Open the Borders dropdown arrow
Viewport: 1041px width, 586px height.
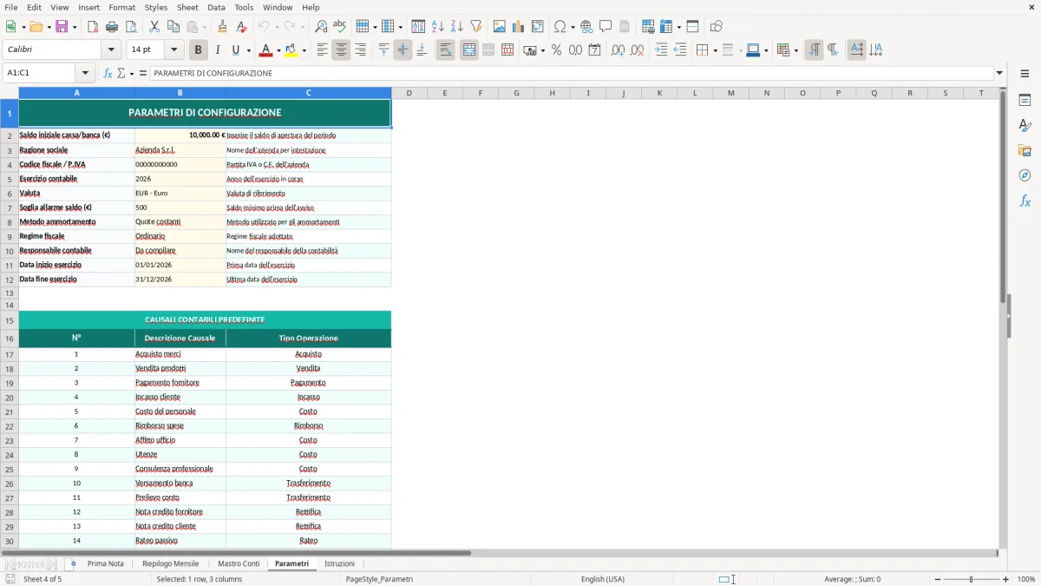pyautogui.click(x=714, y=50)
